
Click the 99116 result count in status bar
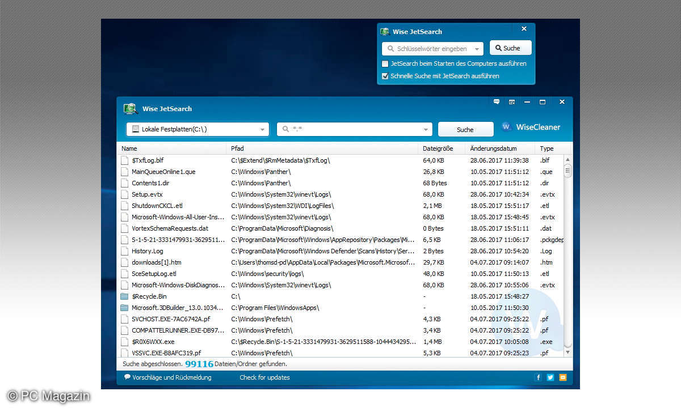[x=199, y=364]
